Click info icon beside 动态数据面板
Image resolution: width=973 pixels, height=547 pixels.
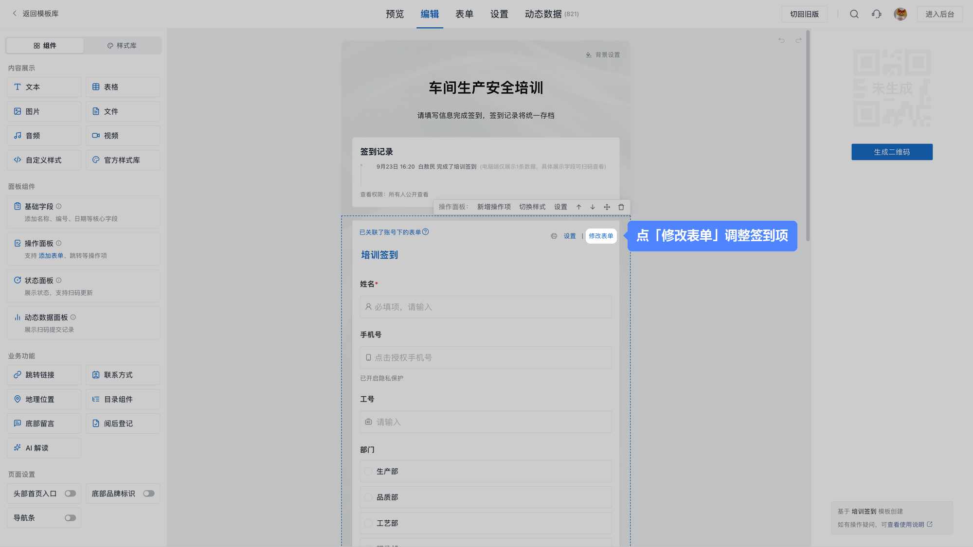[73, 317]
